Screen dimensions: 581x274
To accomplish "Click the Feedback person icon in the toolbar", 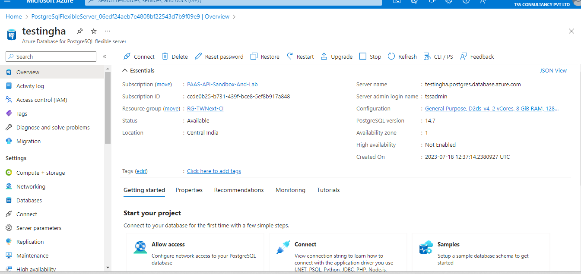I will coord(464,57).
